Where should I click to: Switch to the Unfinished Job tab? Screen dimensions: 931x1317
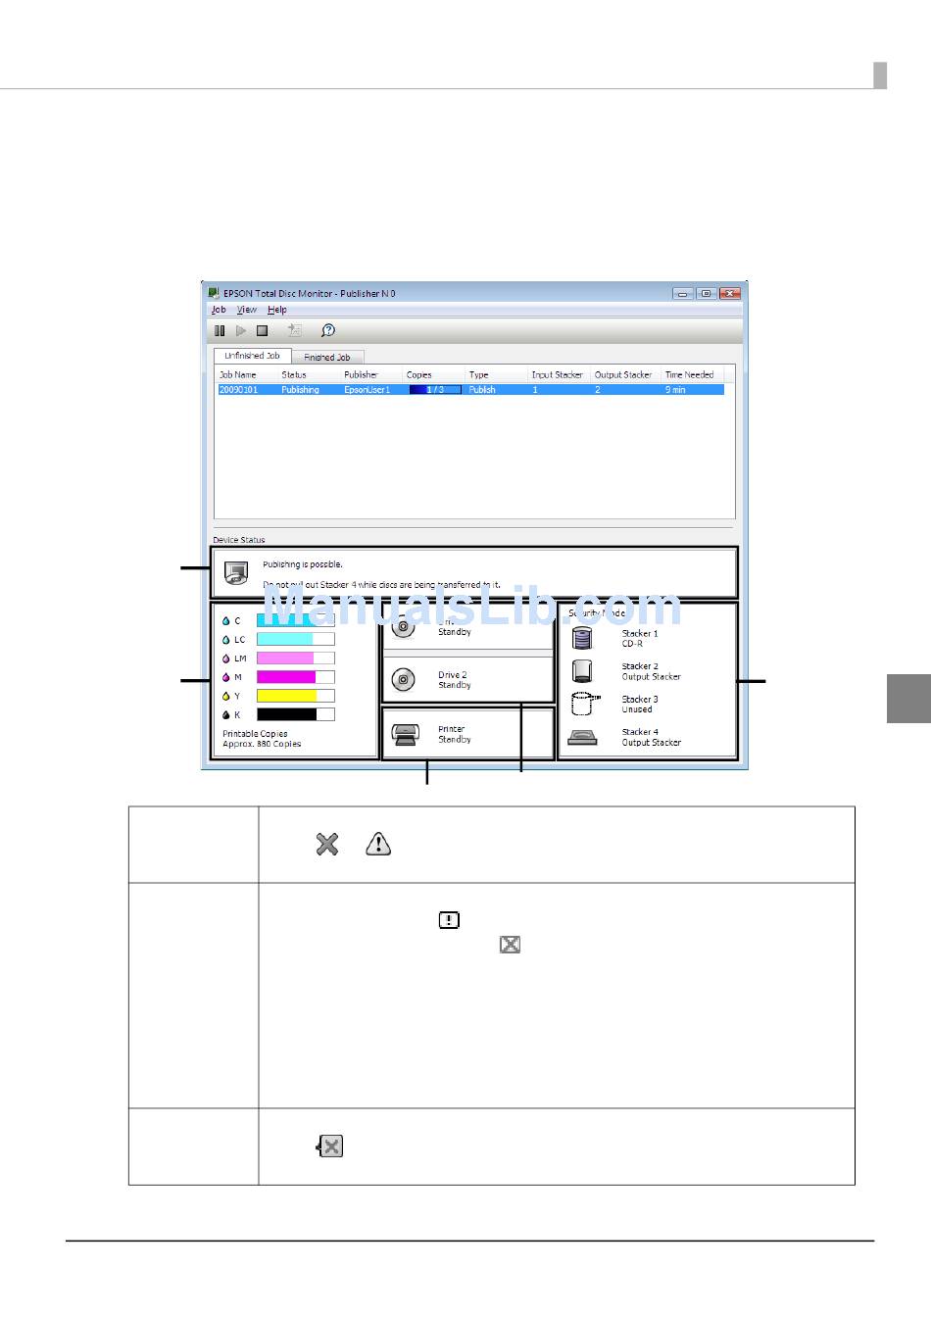pyautogui.click(x=252, y=356)
